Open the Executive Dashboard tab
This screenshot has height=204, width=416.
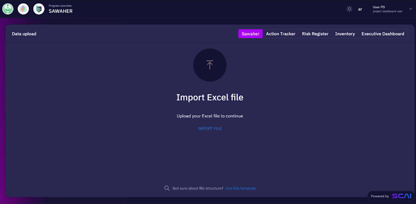383,34
